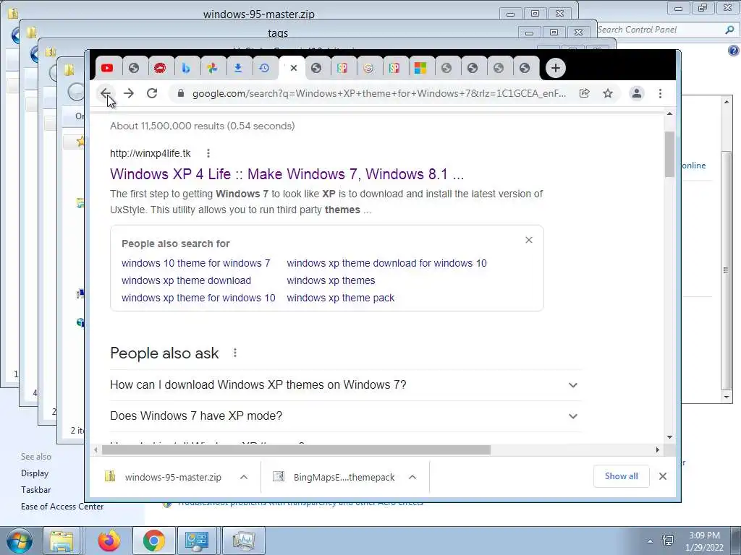The width and height of the screenshot is (741, 555).
Task: Click the 'windows xp themes' suggestion
Action: (331, 280)
